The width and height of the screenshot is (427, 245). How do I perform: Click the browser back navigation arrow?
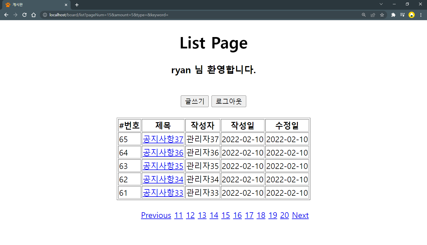point(6,15)
